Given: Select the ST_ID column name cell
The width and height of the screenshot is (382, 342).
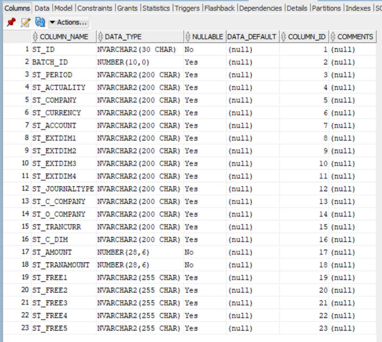Looking at the screenshot, I should pyautogui.click(x=64, y=50).
